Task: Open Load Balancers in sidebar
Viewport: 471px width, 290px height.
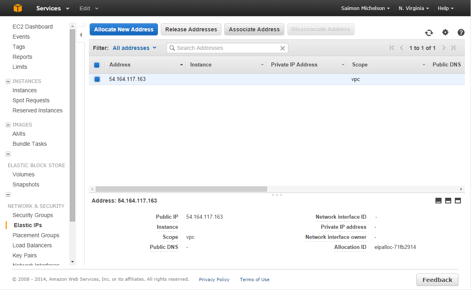Action: (32, 246)
